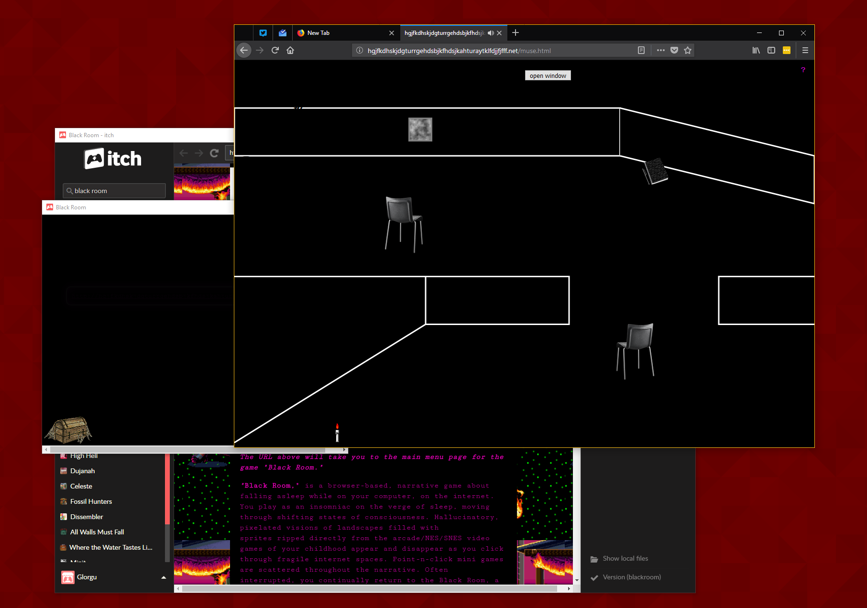Open Firefox hamburger menu
Viewport: 867px width, 608px height.
pyautogui.click(x=805, y=50)
